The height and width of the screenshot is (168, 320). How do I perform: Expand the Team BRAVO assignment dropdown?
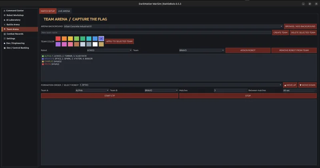point(202,50)
